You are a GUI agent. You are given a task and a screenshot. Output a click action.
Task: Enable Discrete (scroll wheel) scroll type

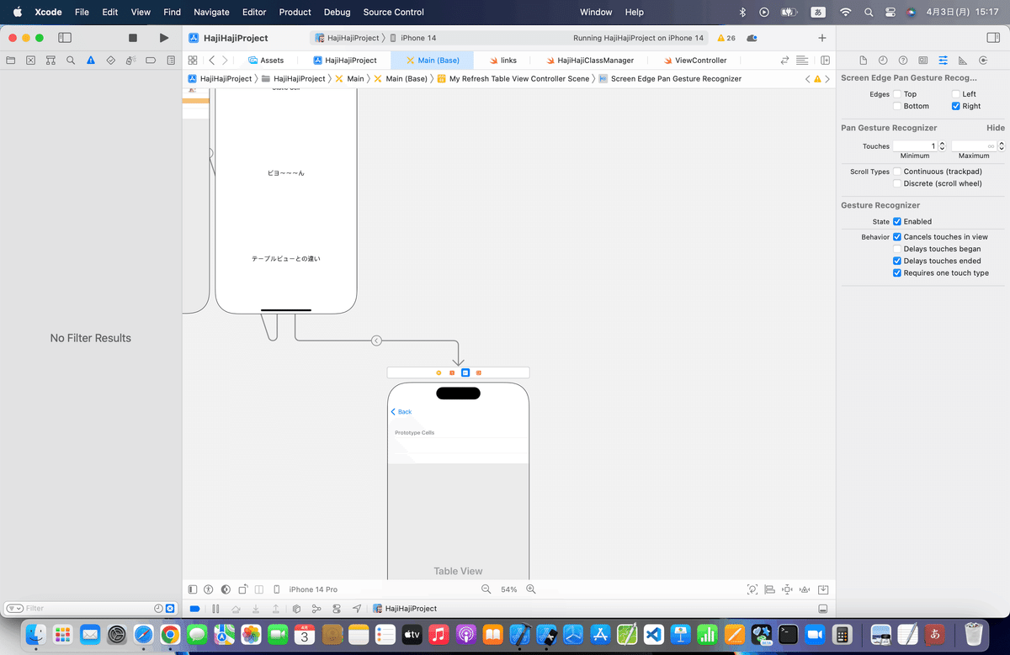coord(897,183)
